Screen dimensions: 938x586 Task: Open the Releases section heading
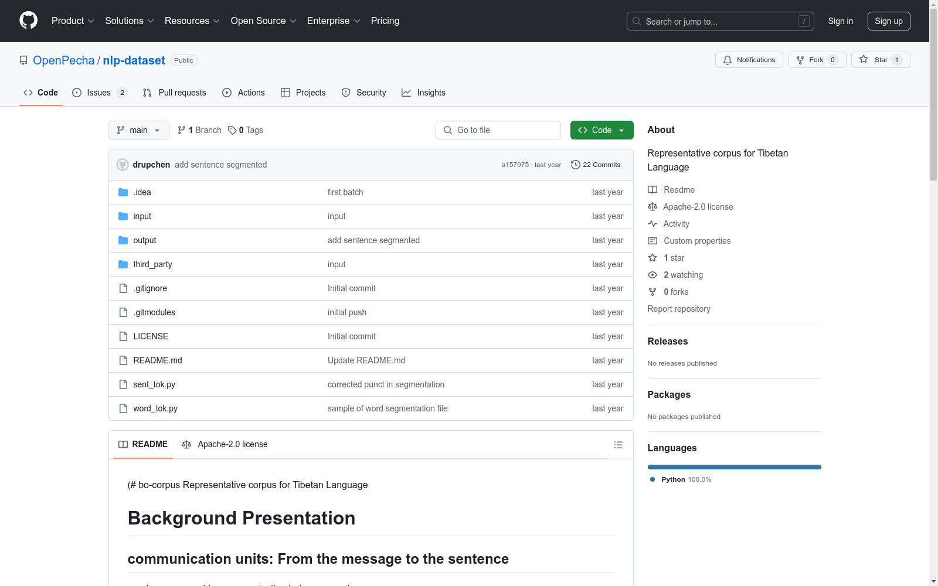click(x=668, y=341)
